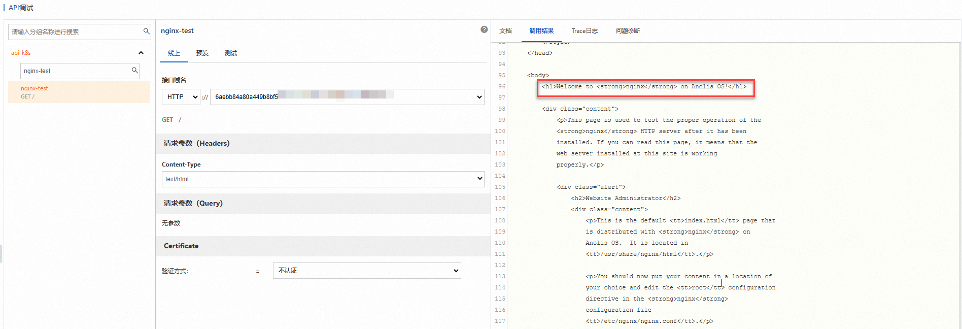The height and width of the screenshot is (329, 962).
Task: Click the search icon beside nginx-test filter
Action: coord(134,71)
